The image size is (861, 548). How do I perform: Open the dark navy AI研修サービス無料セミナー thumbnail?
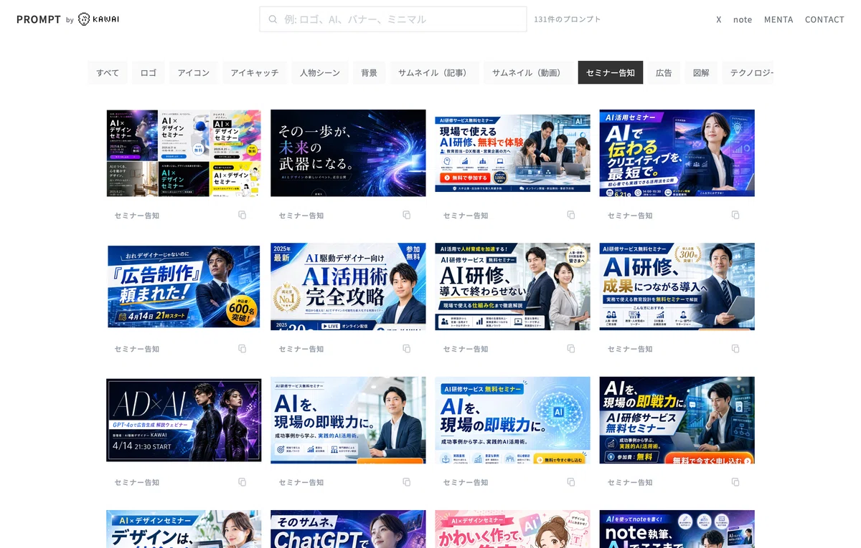click(677, 420)
